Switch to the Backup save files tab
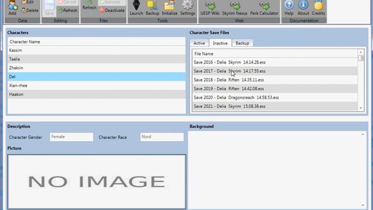Image resolution: width=373 pixels, height=210 pixels. pos(242,43)
